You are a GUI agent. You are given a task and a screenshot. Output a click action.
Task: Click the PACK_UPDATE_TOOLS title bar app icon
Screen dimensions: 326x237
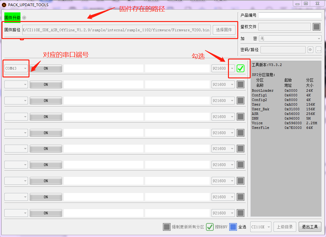4,5
